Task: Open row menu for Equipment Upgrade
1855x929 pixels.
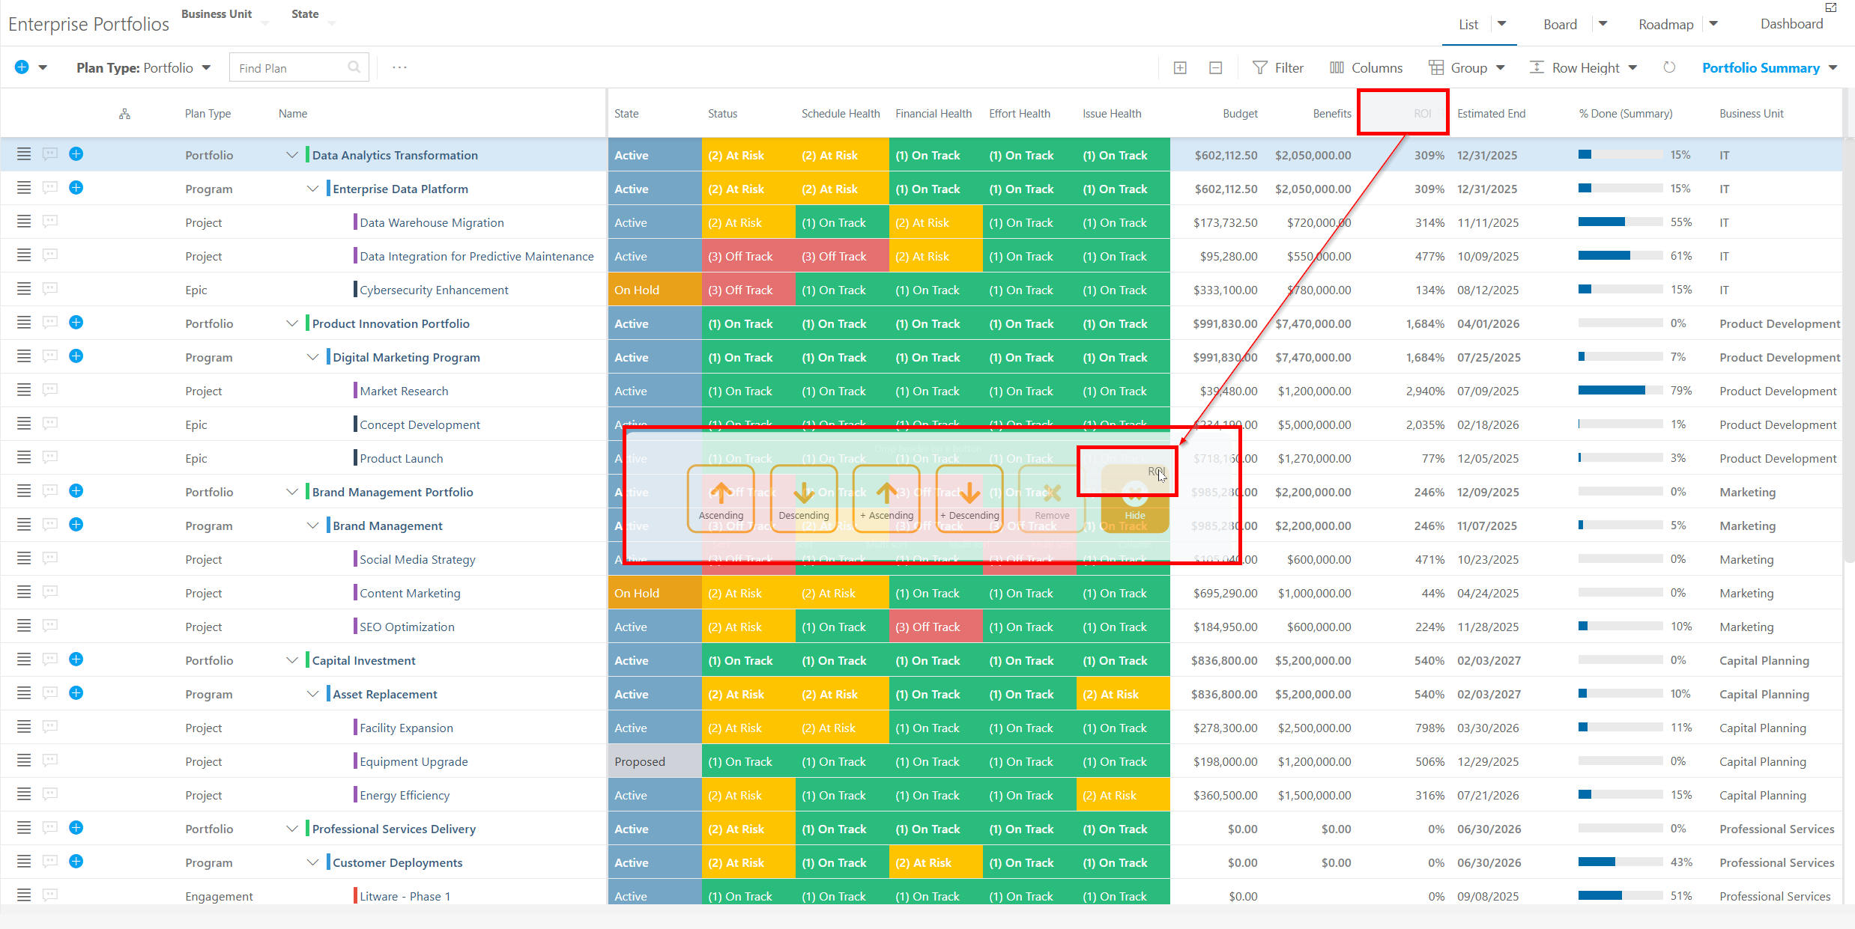Action: pos(24,761)
